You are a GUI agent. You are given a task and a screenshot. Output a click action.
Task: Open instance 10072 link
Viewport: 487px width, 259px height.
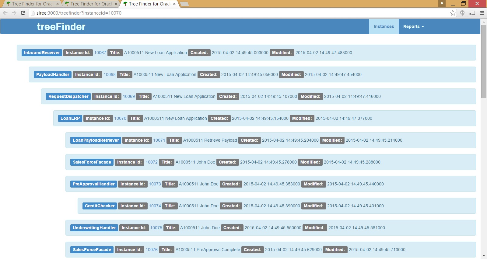point(152,162)
